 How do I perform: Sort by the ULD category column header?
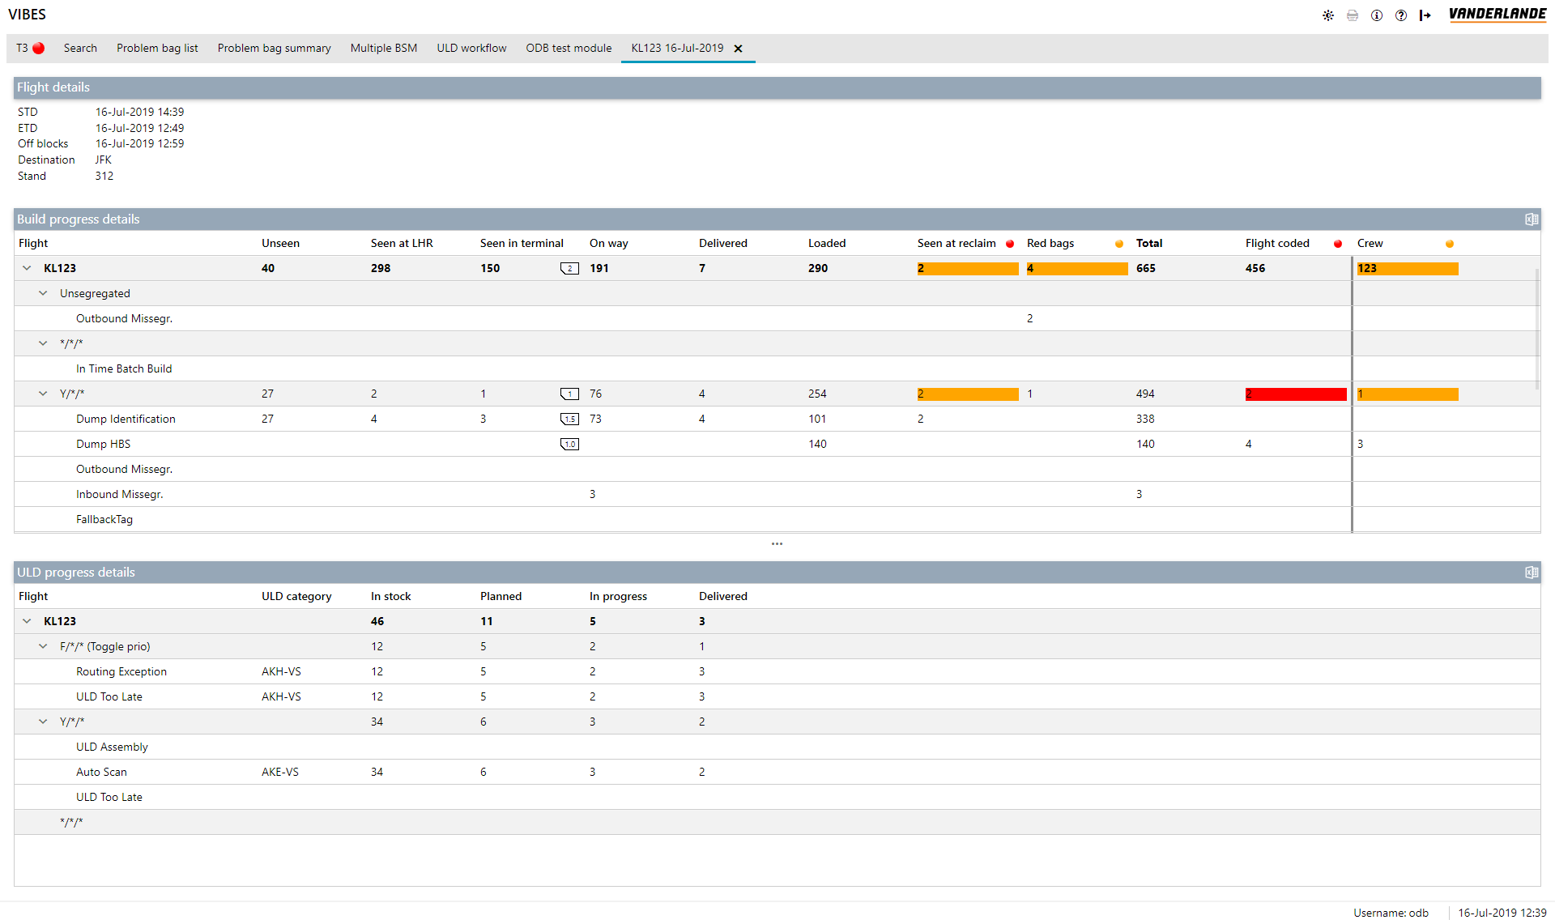296,596
